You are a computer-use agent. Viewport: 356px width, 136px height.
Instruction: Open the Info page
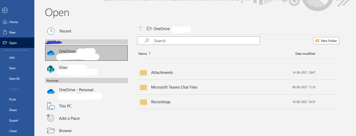pos(17,58)
